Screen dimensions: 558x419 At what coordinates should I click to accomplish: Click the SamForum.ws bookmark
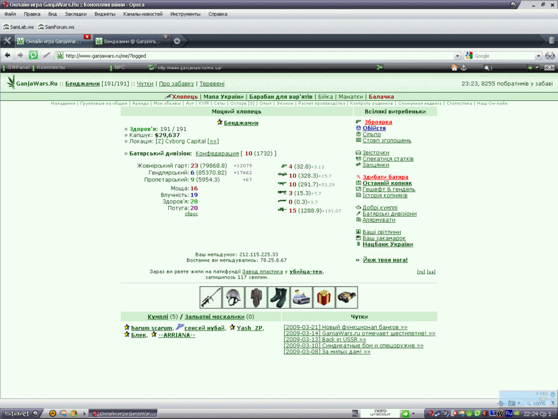click(56, 27)
